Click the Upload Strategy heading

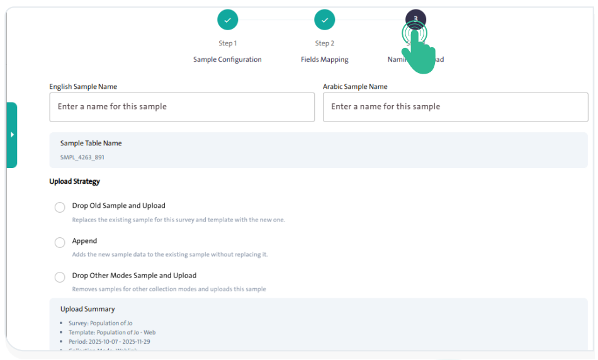click(75, 181)
